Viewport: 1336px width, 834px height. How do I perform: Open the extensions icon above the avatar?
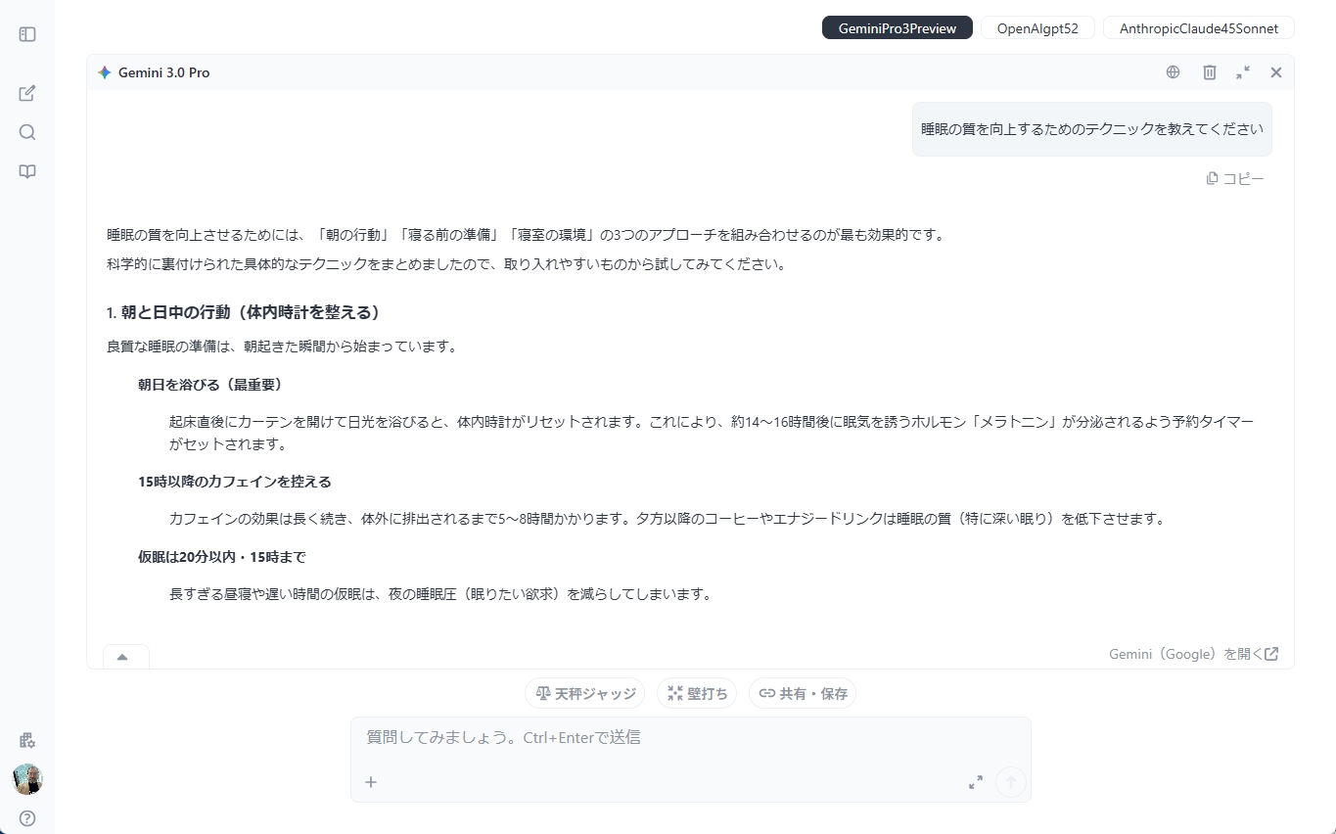[26, 741]
